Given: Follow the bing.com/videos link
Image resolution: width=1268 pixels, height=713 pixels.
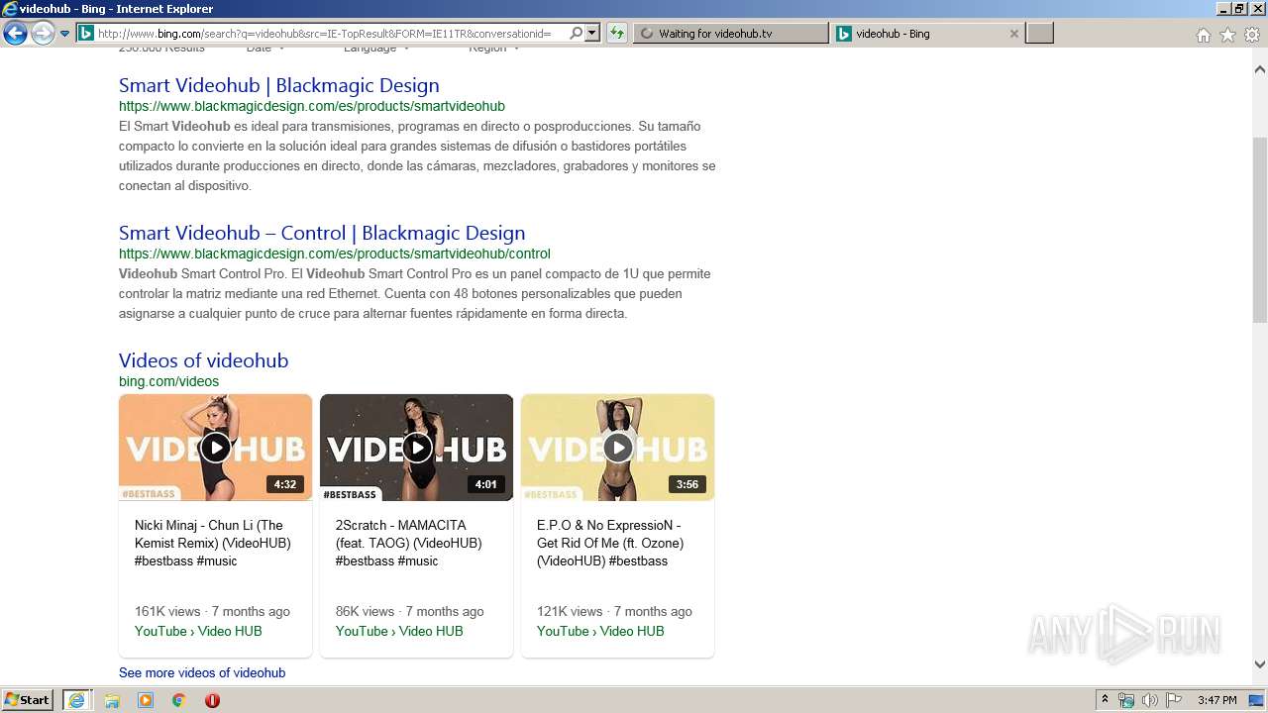Looking at the screenshot, I should point(168,381).
